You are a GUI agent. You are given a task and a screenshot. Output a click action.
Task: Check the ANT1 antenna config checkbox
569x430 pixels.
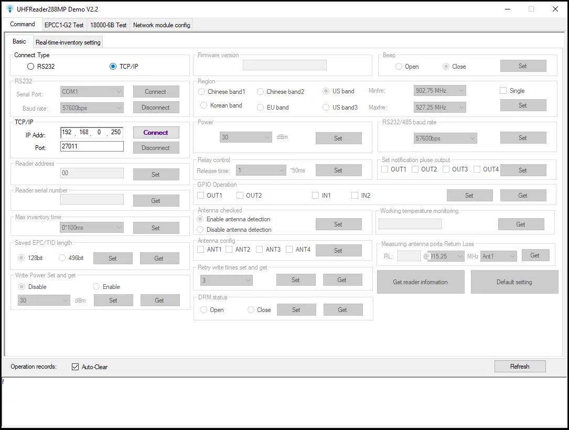(x=201, y=250)
